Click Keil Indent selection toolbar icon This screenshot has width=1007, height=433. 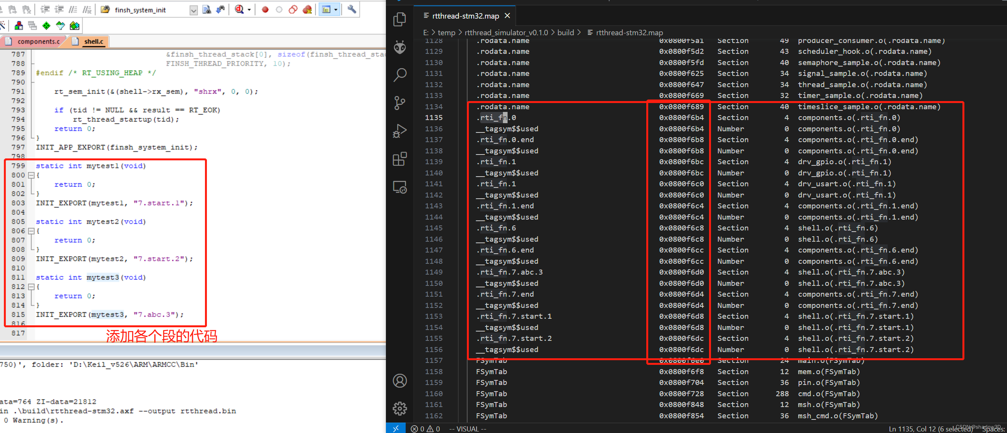click(x=45, y=9)
